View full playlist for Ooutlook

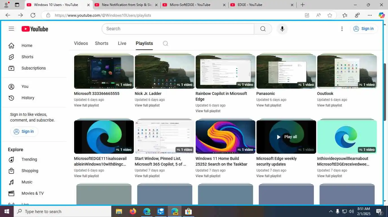coord(329,105)
